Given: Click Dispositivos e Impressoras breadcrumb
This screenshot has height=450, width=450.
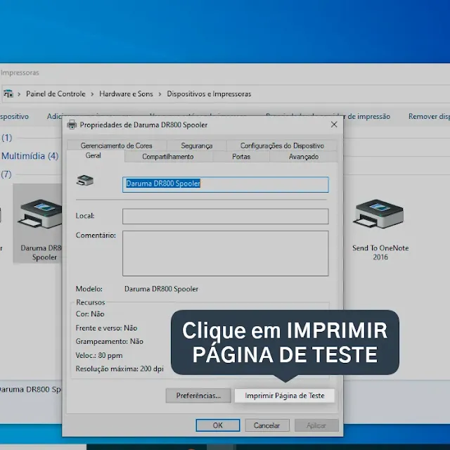Looking at the screenshot, I should point(209,94).
